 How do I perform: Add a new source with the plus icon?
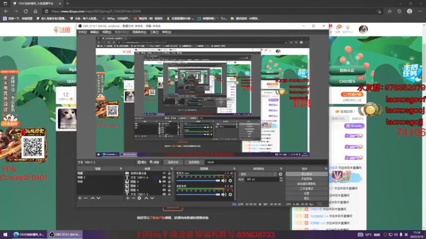[127, 198]
